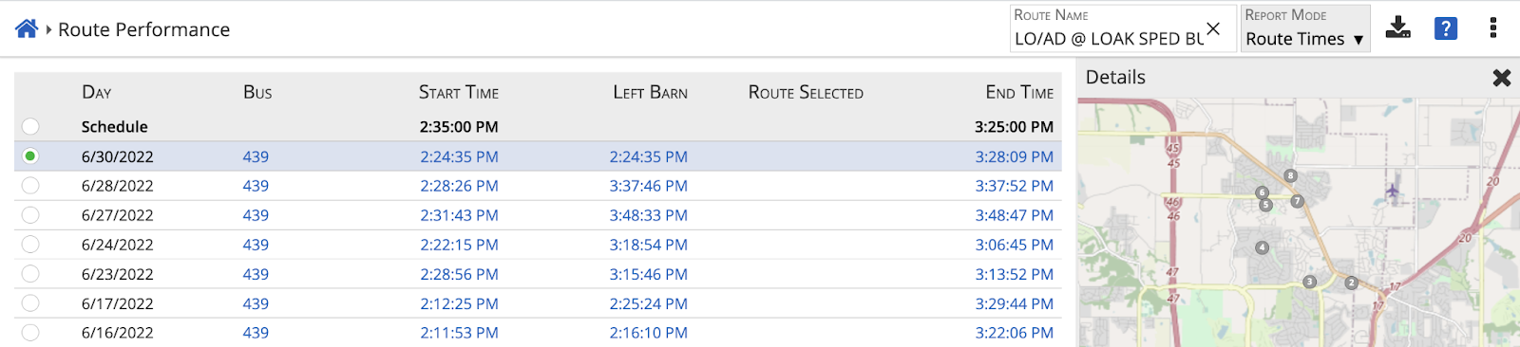The image size is (1520, 347).
Task: Download the route performance report
Action: 1397,27
